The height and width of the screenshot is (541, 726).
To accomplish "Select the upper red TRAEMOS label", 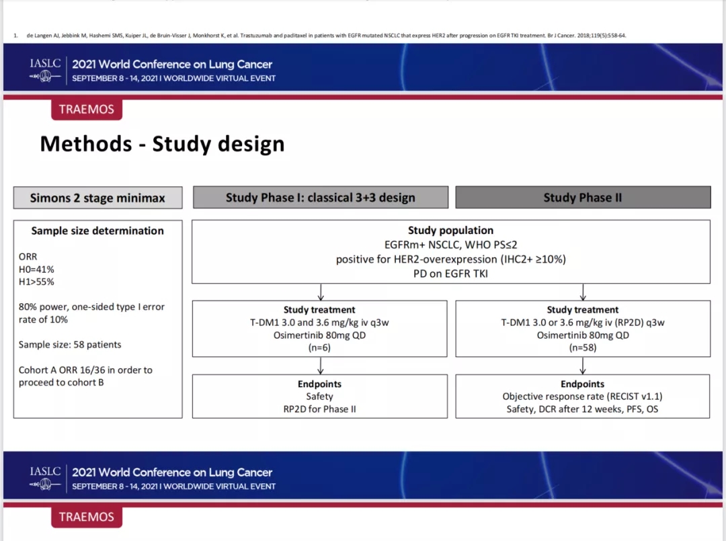I will 87,110.
